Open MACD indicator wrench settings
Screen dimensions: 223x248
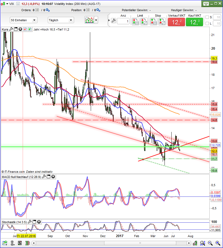(44, 177)
